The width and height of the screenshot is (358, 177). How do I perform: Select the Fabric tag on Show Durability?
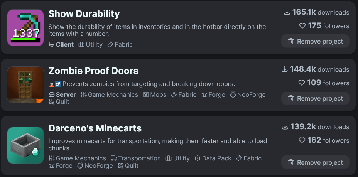click(x=120, y=44)
